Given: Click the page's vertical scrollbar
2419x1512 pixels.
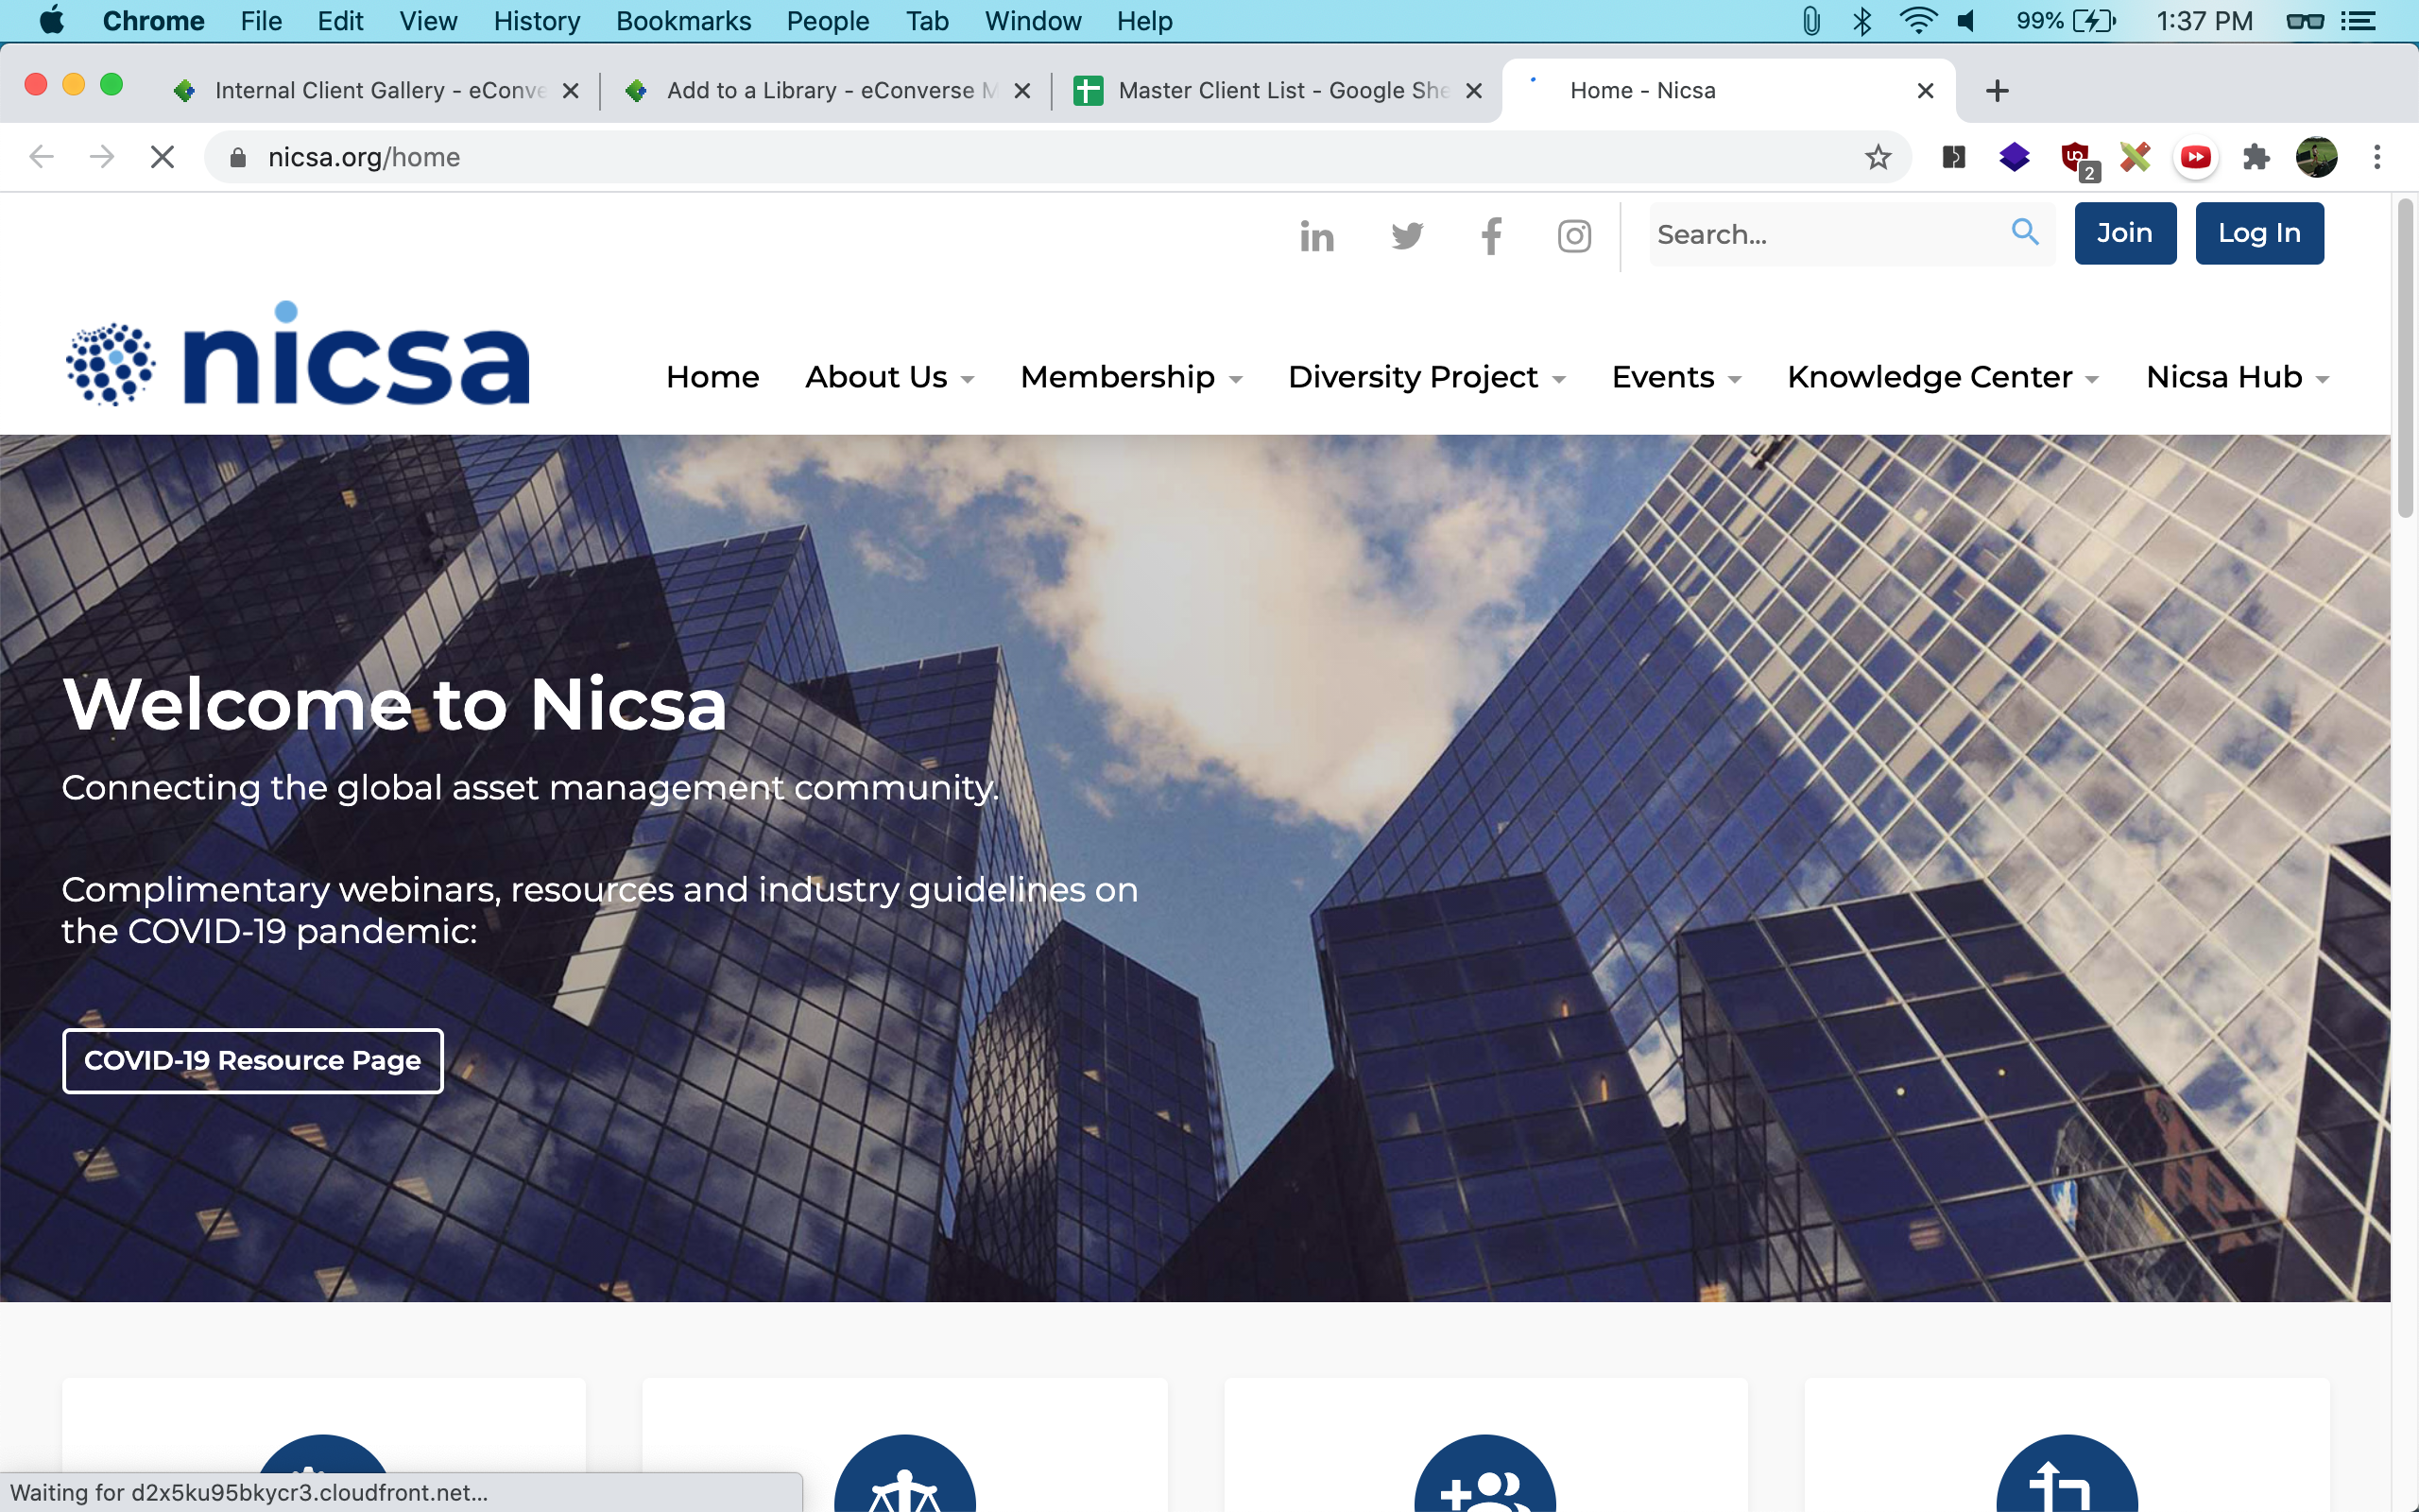Looking at the screenshot, I should pos(2404,360).
